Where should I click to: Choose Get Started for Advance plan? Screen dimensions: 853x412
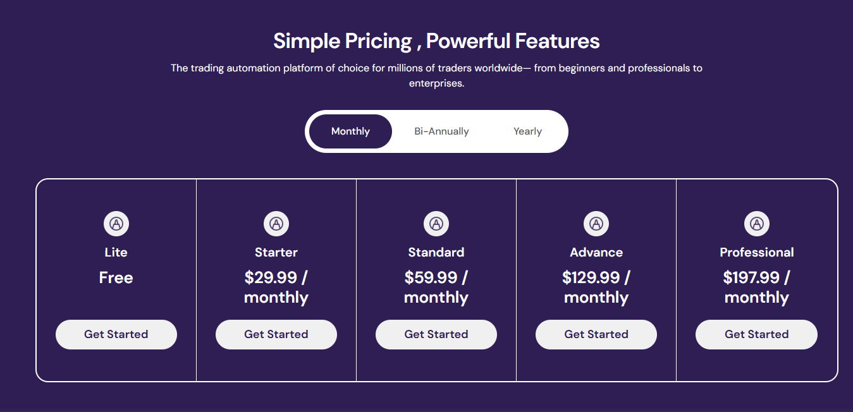tap(596, 334)
